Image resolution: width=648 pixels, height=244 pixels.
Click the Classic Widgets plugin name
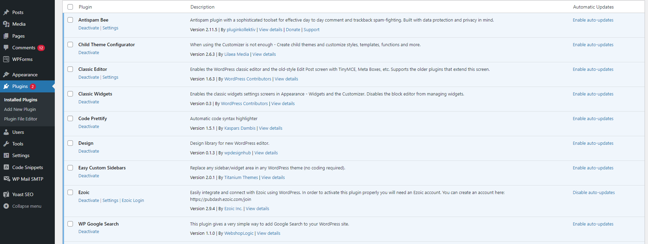95,94
